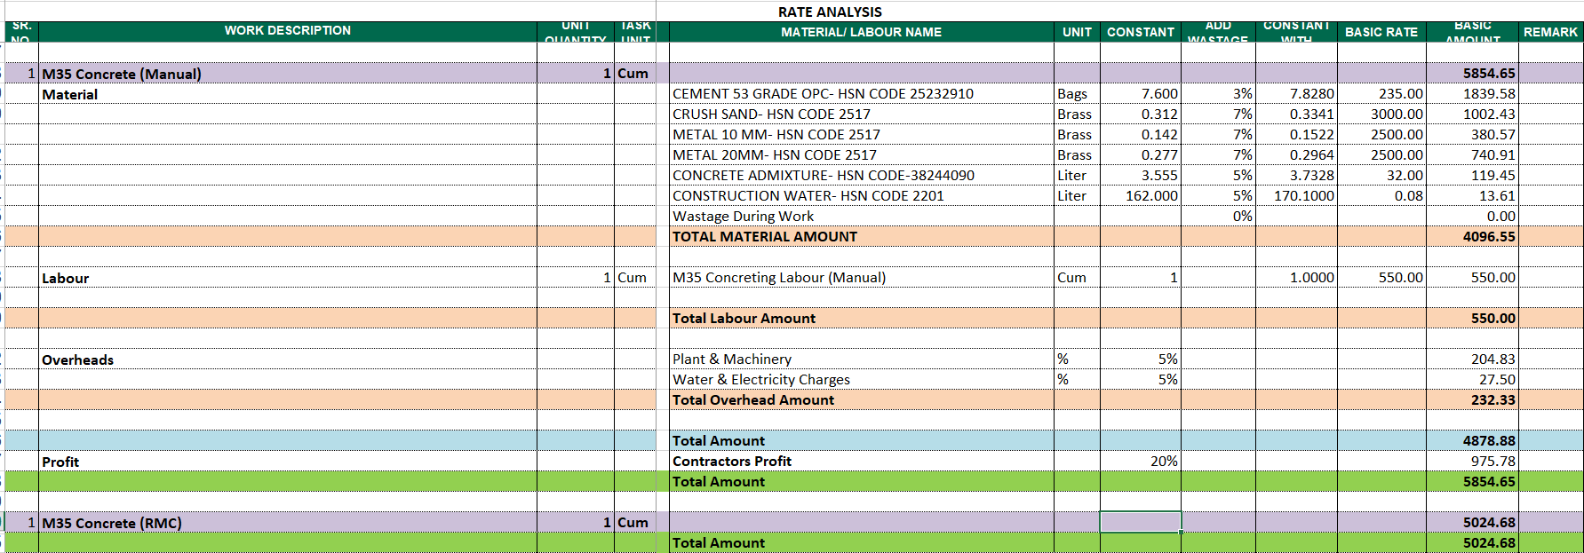
Task: Click Metal 10 MM constant 0.142
Action: (x=1141, y=135)
